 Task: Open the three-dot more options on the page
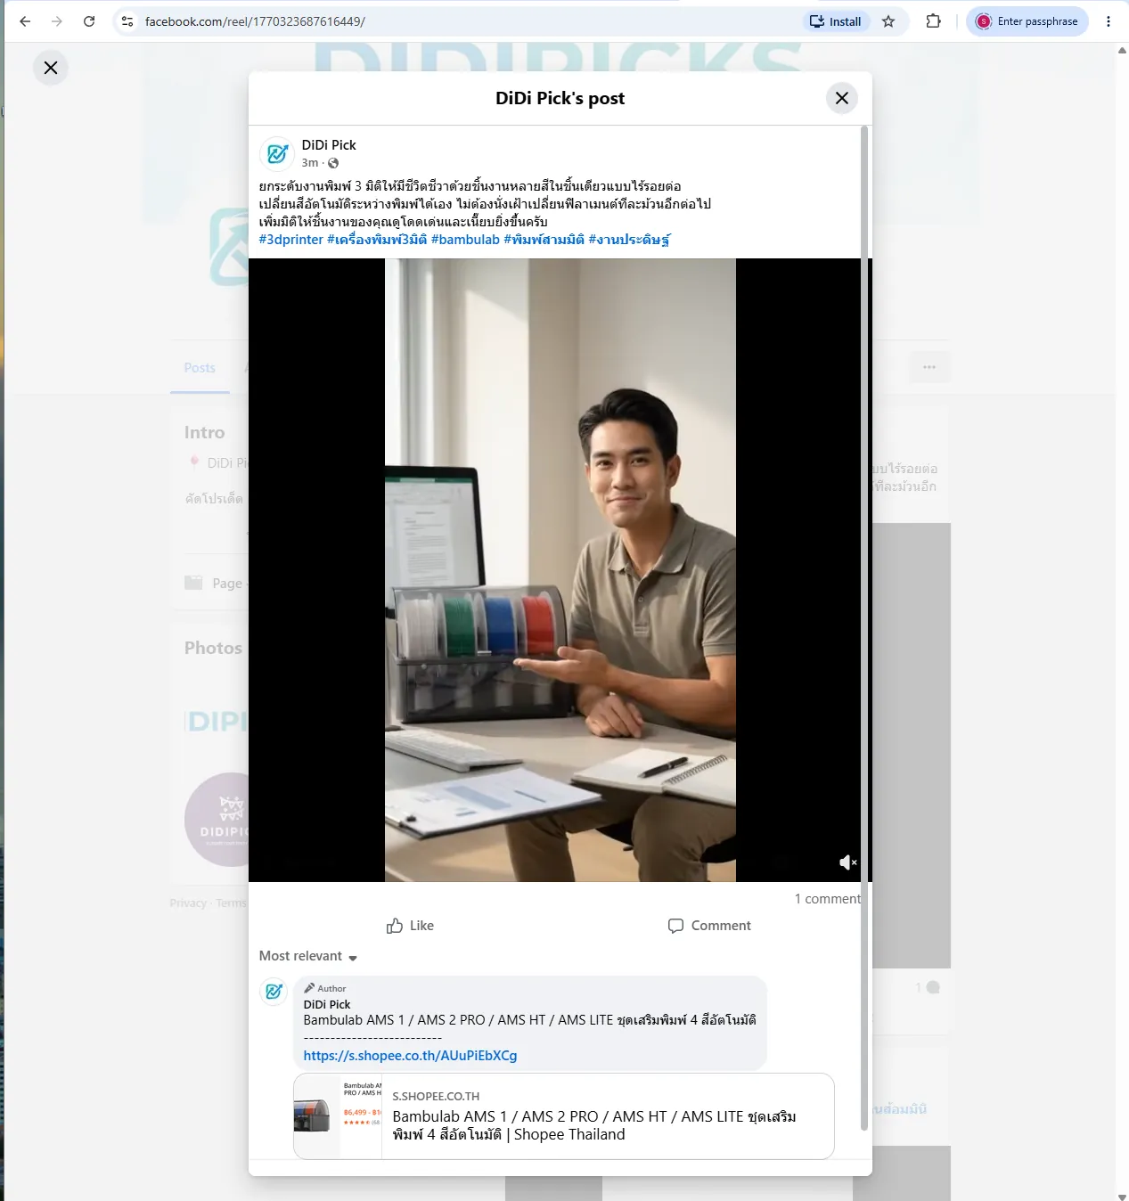click(x=929, y=367)
